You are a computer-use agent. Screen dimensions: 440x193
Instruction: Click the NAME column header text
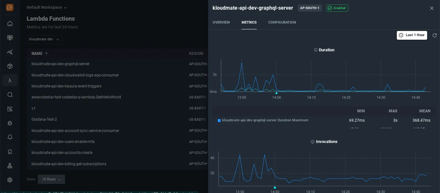[x=37, y=54]
